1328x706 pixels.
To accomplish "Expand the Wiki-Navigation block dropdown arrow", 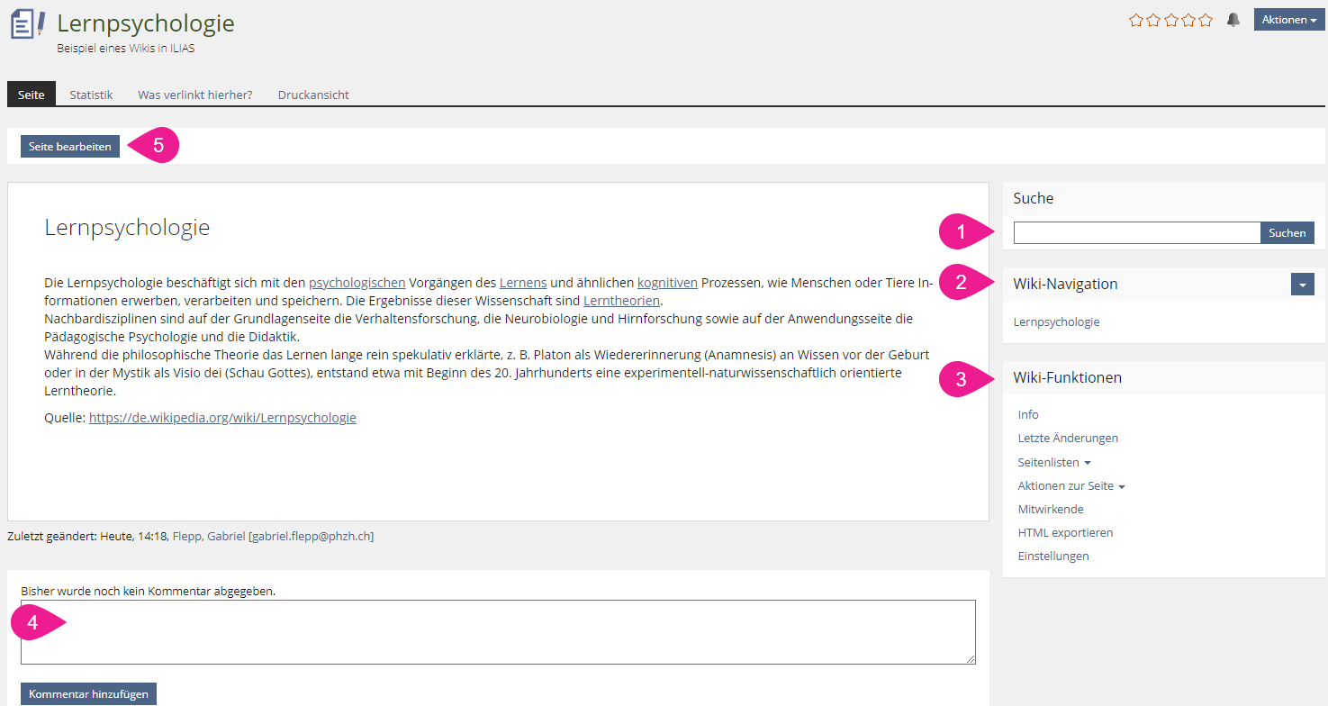I will tap(1302, 285).
